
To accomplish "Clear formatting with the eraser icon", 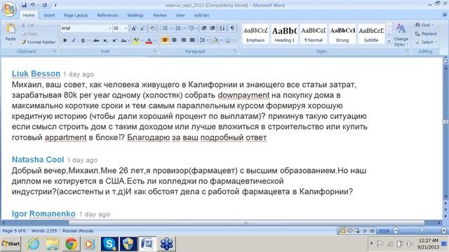I will point(153,28).
